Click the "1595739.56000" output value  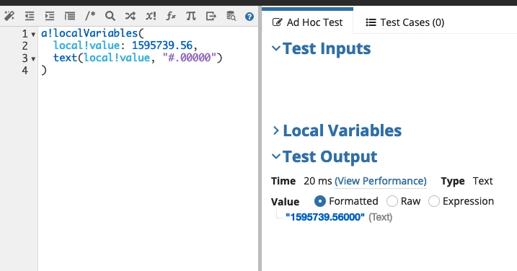(325, 217)
